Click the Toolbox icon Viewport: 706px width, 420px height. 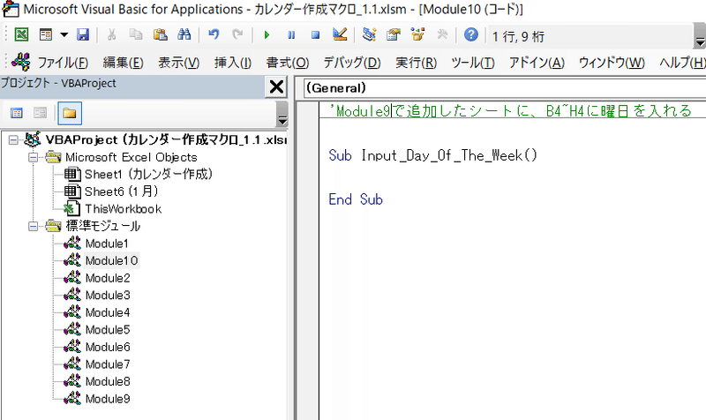(442, 34)
